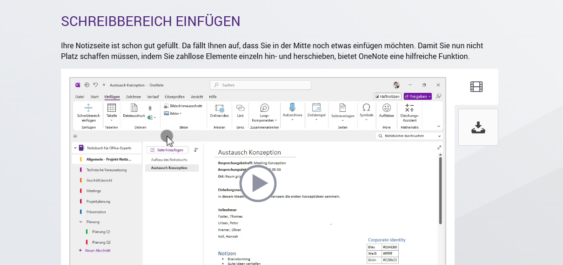Open the Verlauf tab
Image resolution: width=563 pixels, height=265 pixels.
153,97
